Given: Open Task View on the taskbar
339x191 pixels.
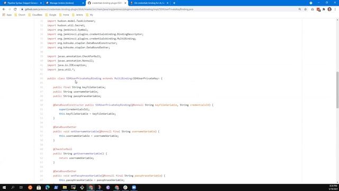Looking at the screenshot, I should pos(21,187).
